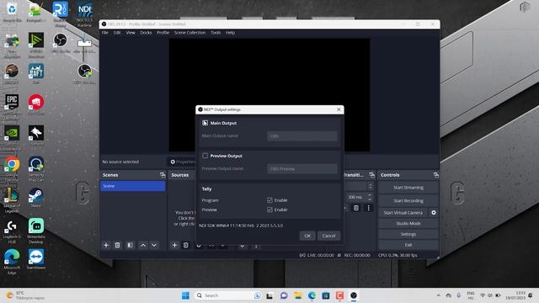Open TeamViewer desktop shortcut
This screenshot has width=539, height=303.
[36, 260]
